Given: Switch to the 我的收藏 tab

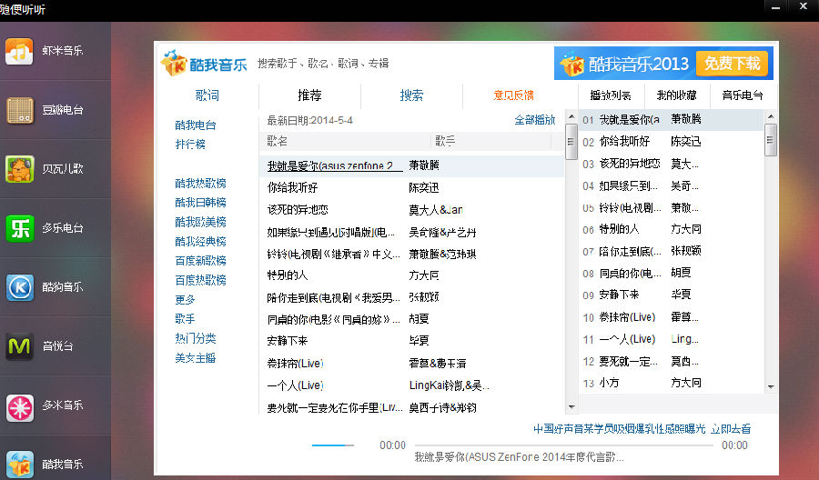Looking at the screenshot, I should pyautogui.click(x=676, y=95).
